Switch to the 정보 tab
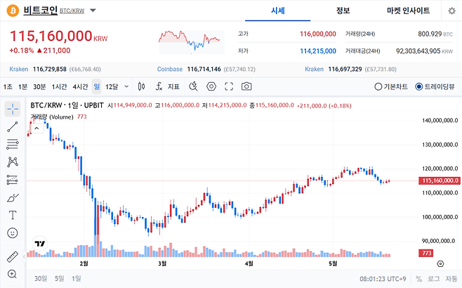 (343, 11)
